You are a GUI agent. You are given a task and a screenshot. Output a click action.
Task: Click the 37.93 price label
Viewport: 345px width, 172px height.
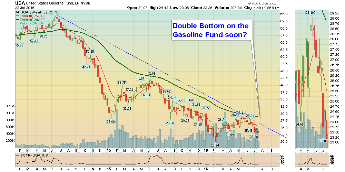point(146,95)
